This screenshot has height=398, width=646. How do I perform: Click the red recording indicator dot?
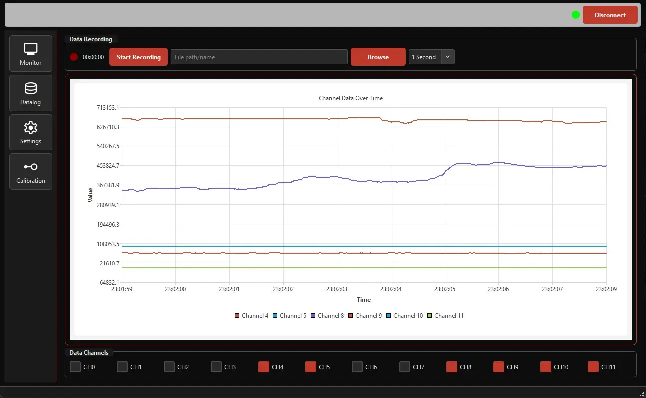[74, 57]
